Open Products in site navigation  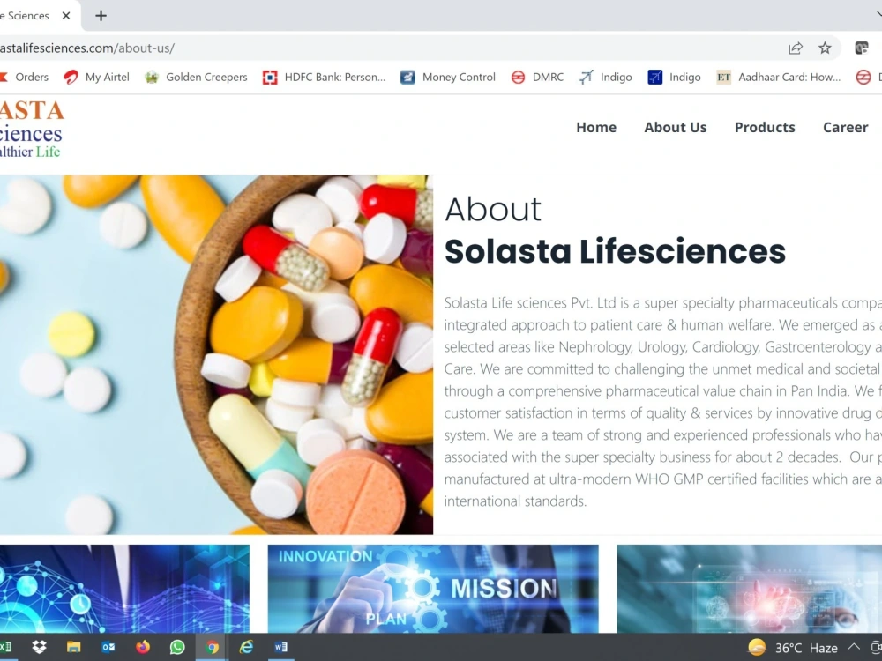765,128
